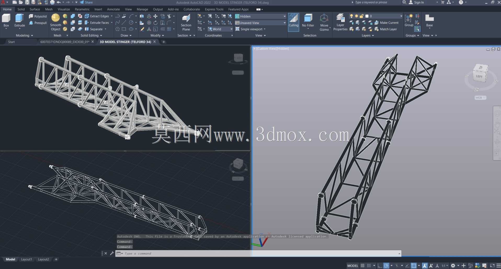Open the Visualize ribbon tab

coord(64,9)
